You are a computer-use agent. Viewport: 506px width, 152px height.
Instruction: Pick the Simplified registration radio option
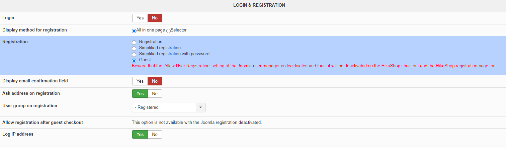pyautogui.click(x=134, y=49)
